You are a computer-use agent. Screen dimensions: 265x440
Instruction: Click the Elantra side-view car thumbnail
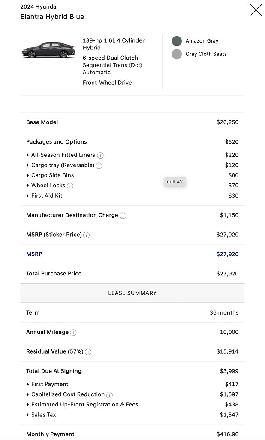pyautogui.click(x=48, y=50)
